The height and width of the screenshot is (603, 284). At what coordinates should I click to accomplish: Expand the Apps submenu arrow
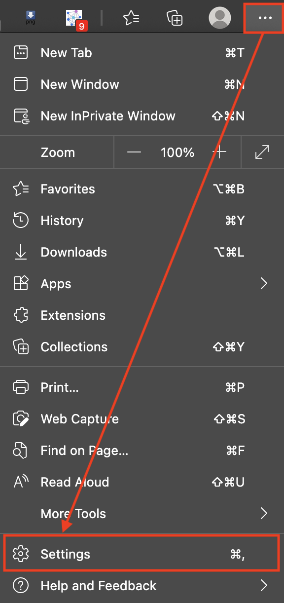pos(264,283)
